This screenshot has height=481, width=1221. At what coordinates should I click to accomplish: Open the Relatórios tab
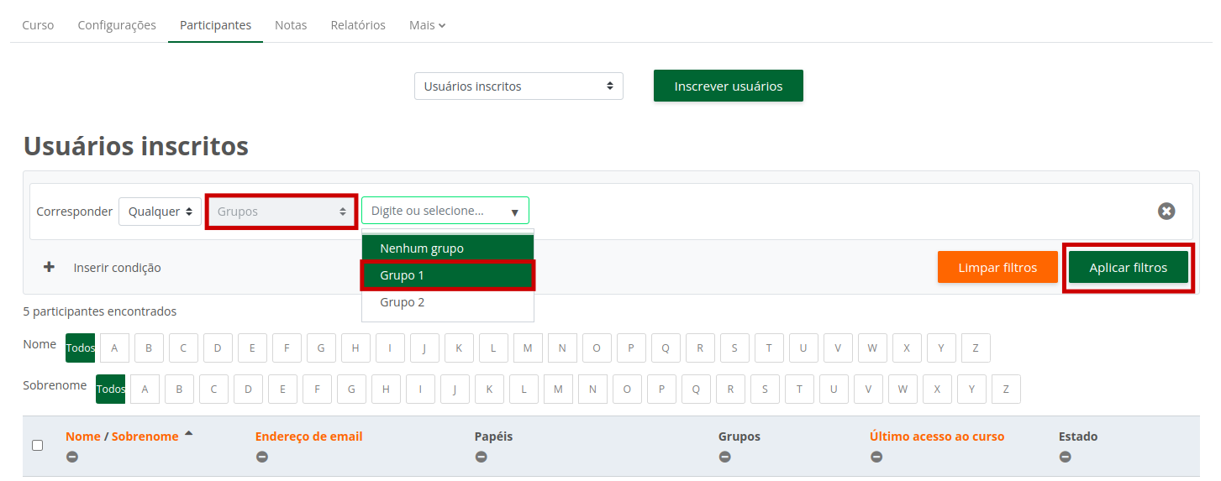358,25
